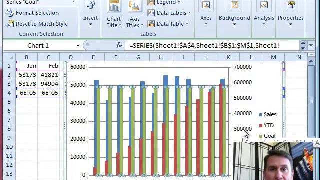320x180 pixels.
Task: Click the left chart border sizing handle
Action: [x=65, y=126]
